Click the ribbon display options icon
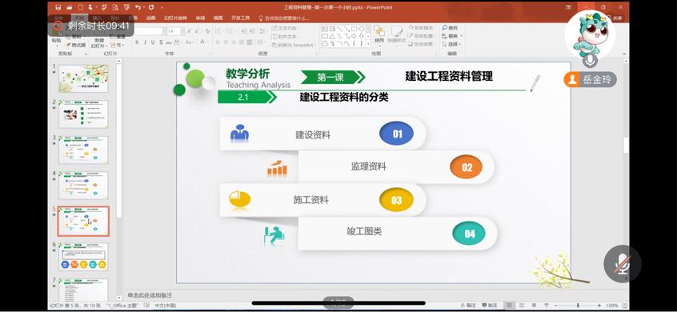 pyautogui.click(x=569, y=7)
